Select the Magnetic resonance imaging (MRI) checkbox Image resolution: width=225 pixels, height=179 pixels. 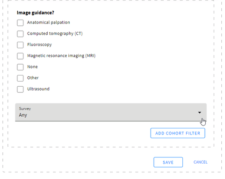(20, 56)
